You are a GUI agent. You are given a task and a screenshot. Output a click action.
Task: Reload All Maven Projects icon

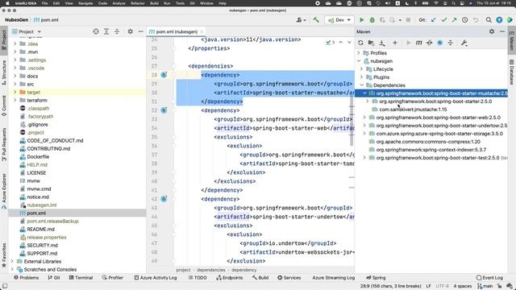(360, 43)
